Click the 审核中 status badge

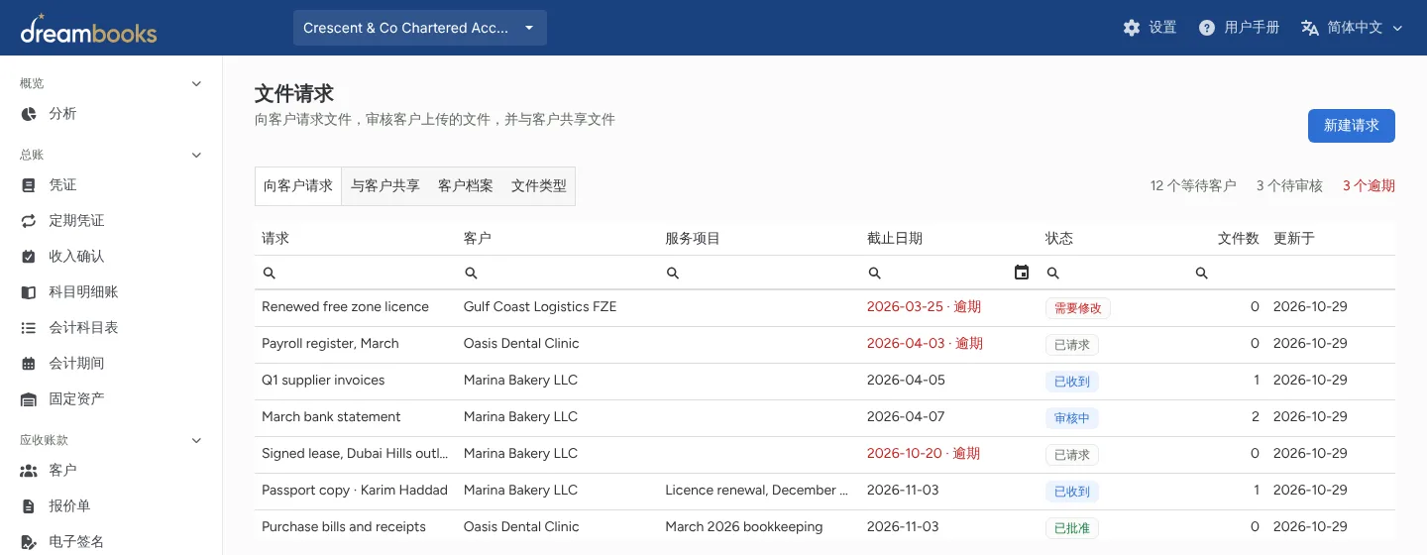1071,418
